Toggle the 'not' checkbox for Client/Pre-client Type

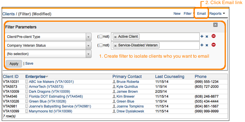101,37
